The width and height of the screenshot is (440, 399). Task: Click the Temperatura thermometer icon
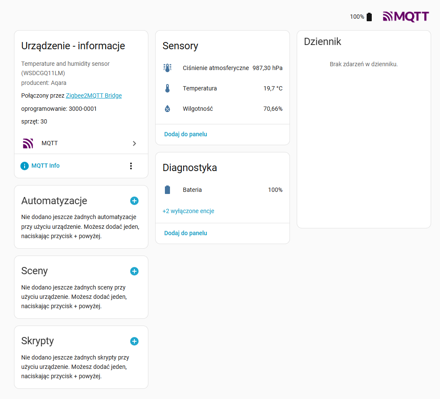point(167,88)
